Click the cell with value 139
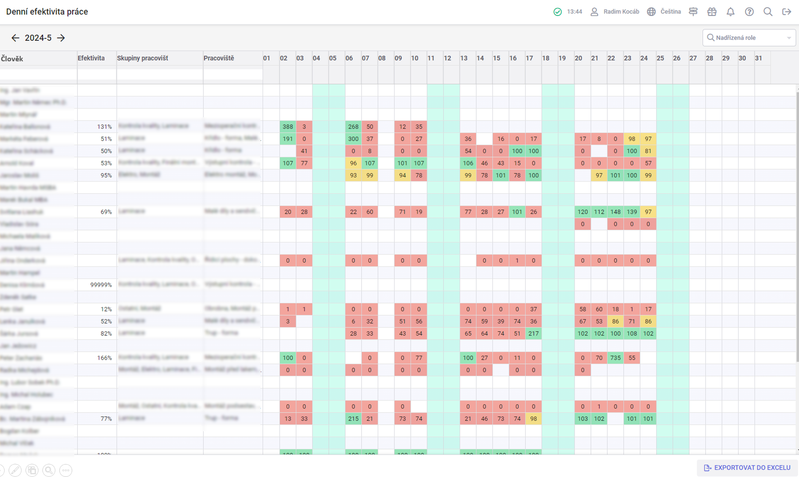Viewport: 799px width, 477px height. coord(632,212)
